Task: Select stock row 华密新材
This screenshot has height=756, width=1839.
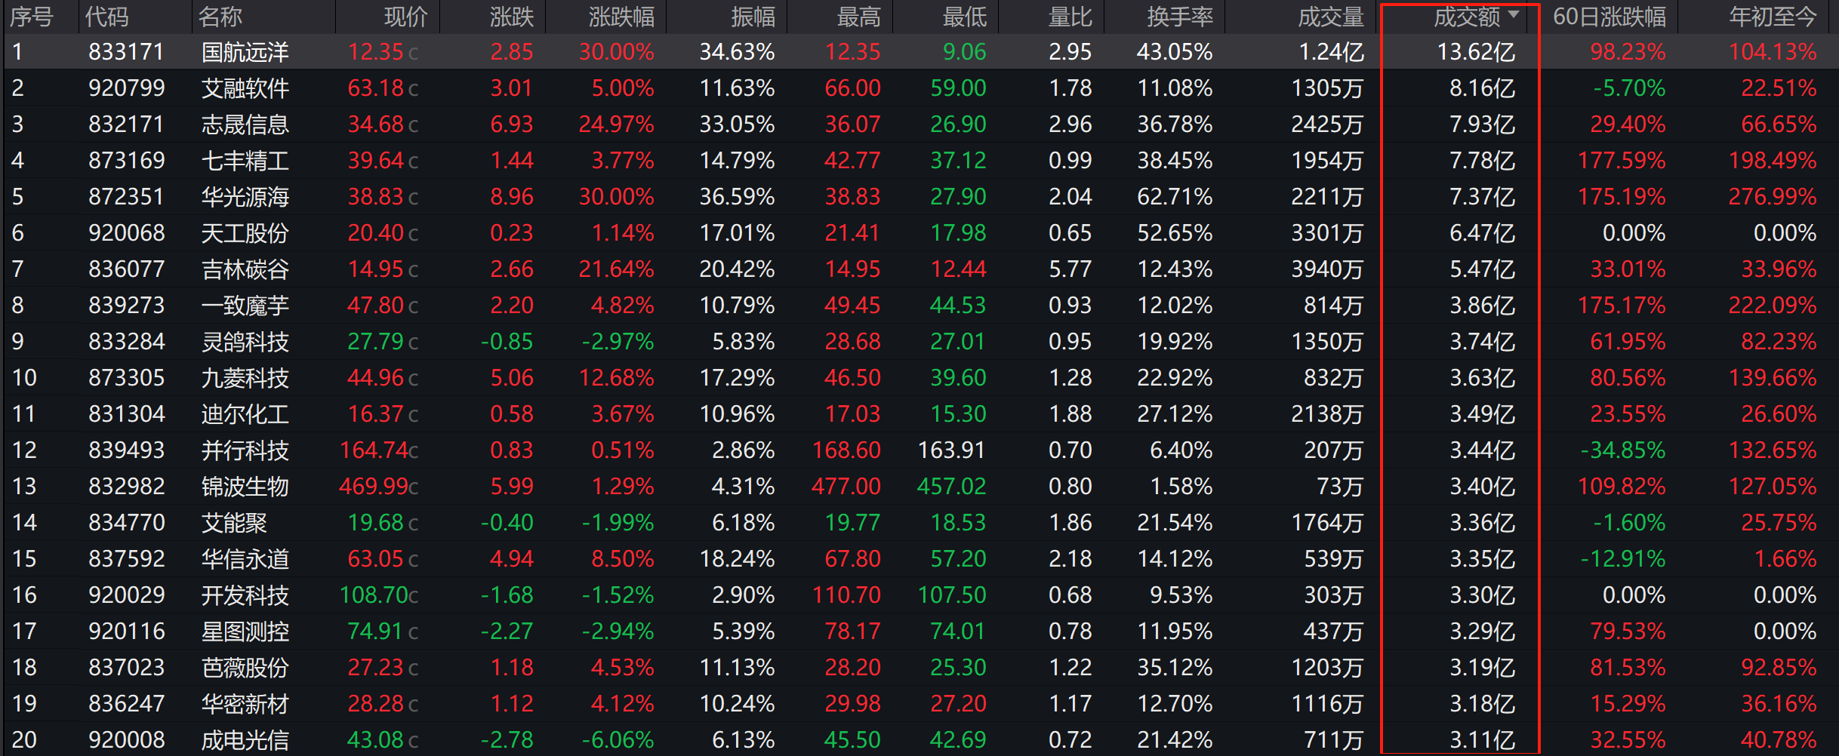Action: [x=919, y=704]
